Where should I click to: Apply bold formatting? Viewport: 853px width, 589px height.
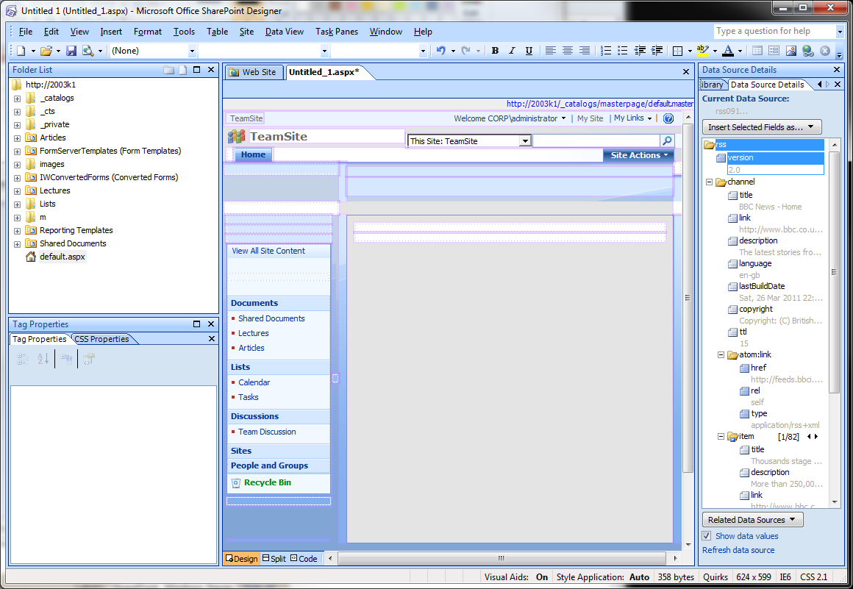point(495,50)
